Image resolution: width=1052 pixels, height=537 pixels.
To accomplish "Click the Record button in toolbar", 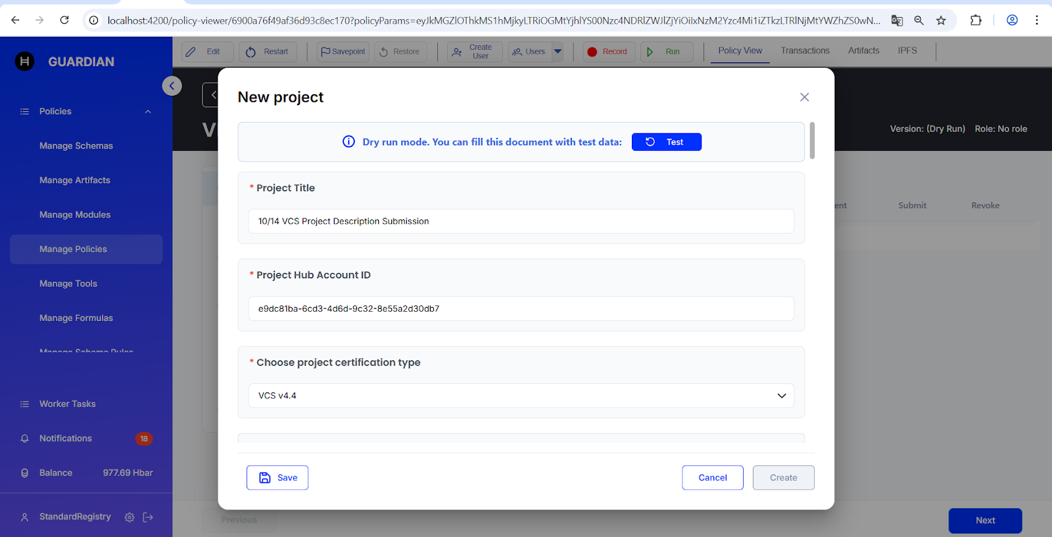I will (608, 52).
